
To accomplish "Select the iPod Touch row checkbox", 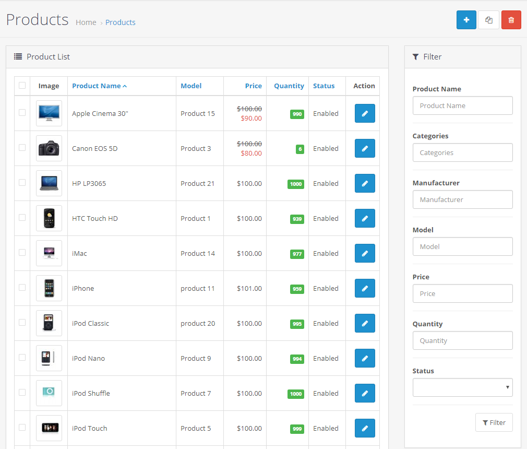I will click(x=22, y=428).
